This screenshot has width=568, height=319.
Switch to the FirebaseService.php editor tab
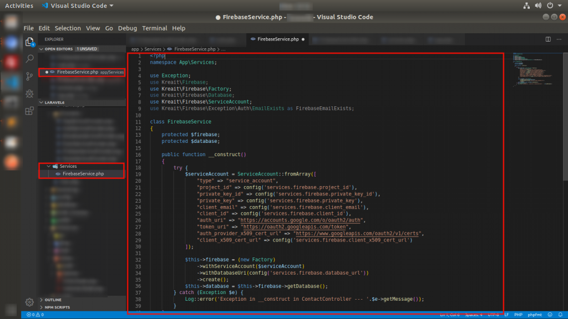[x=278, y=39]
